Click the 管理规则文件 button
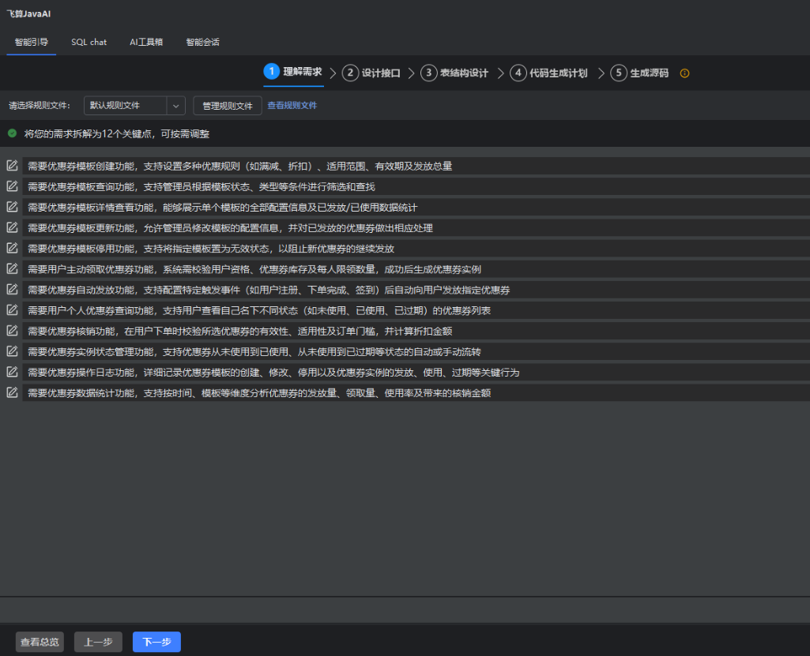 [x=227, y=106]
